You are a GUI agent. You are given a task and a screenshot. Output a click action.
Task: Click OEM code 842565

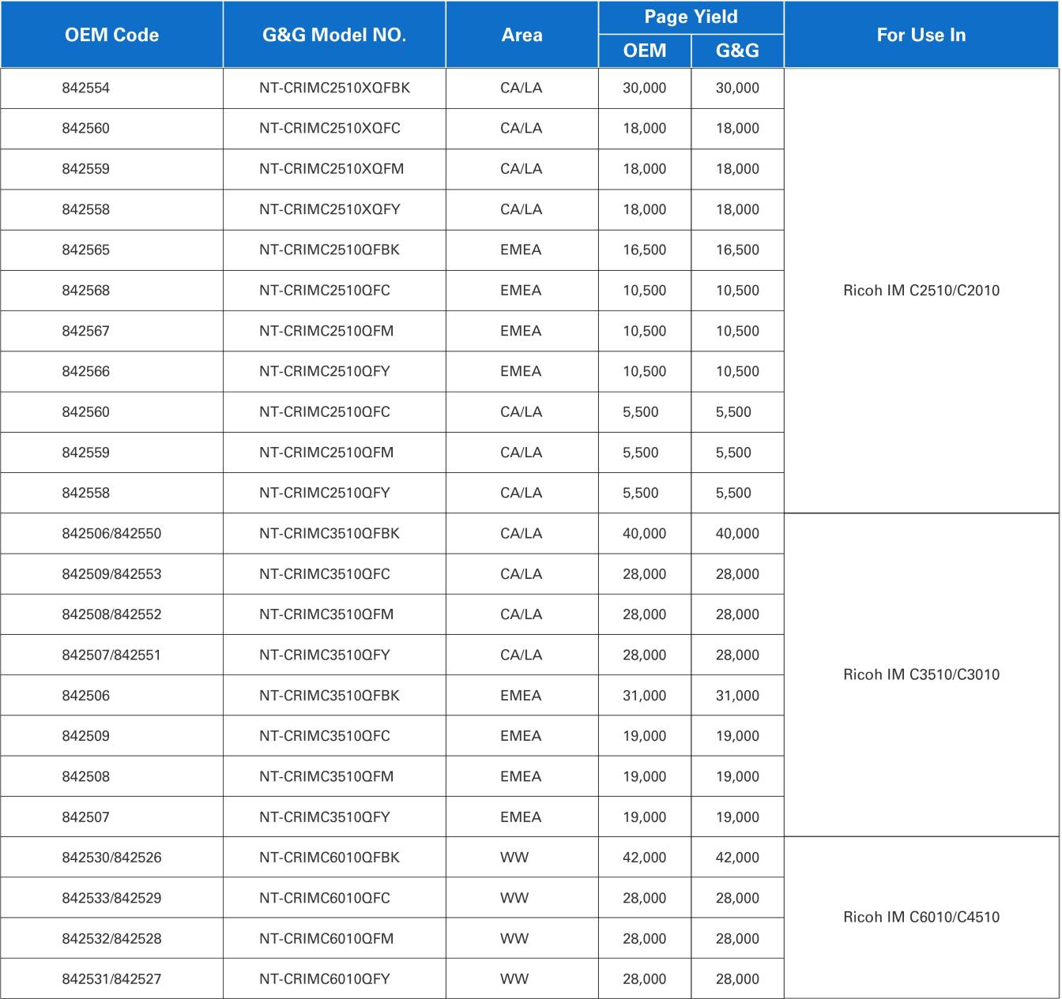click(x=86, y=250)
